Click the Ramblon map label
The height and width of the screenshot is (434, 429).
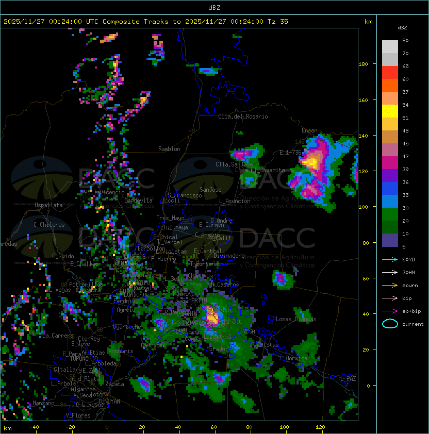click(x=169, y=149)
